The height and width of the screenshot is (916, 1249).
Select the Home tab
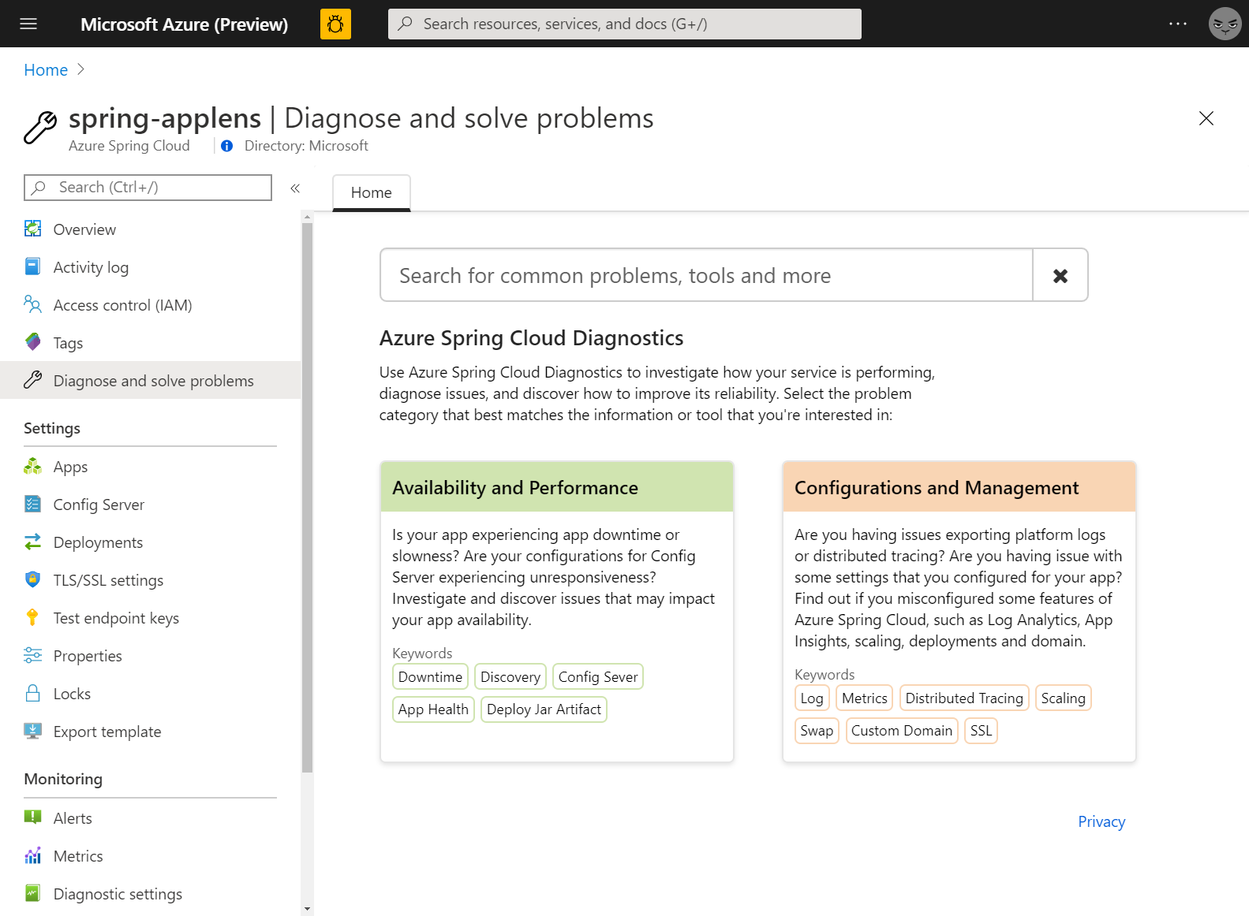371,193
